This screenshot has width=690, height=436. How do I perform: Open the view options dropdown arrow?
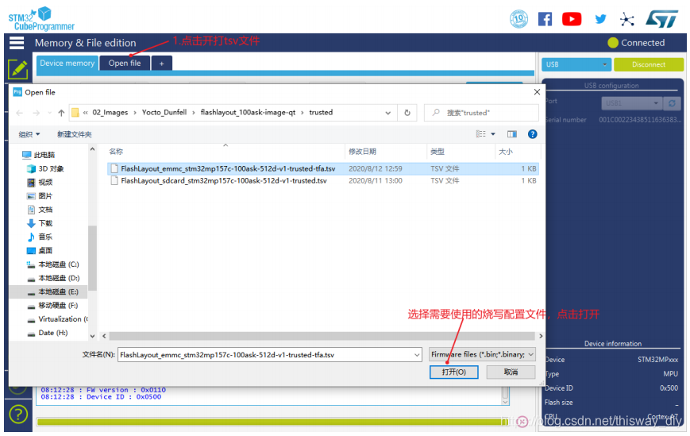[x=493, y=133]
